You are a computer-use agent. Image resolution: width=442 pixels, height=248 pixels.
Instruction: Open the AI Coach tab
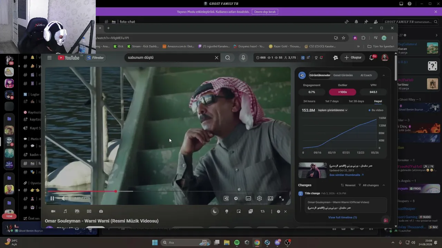(x=366, y=75)
